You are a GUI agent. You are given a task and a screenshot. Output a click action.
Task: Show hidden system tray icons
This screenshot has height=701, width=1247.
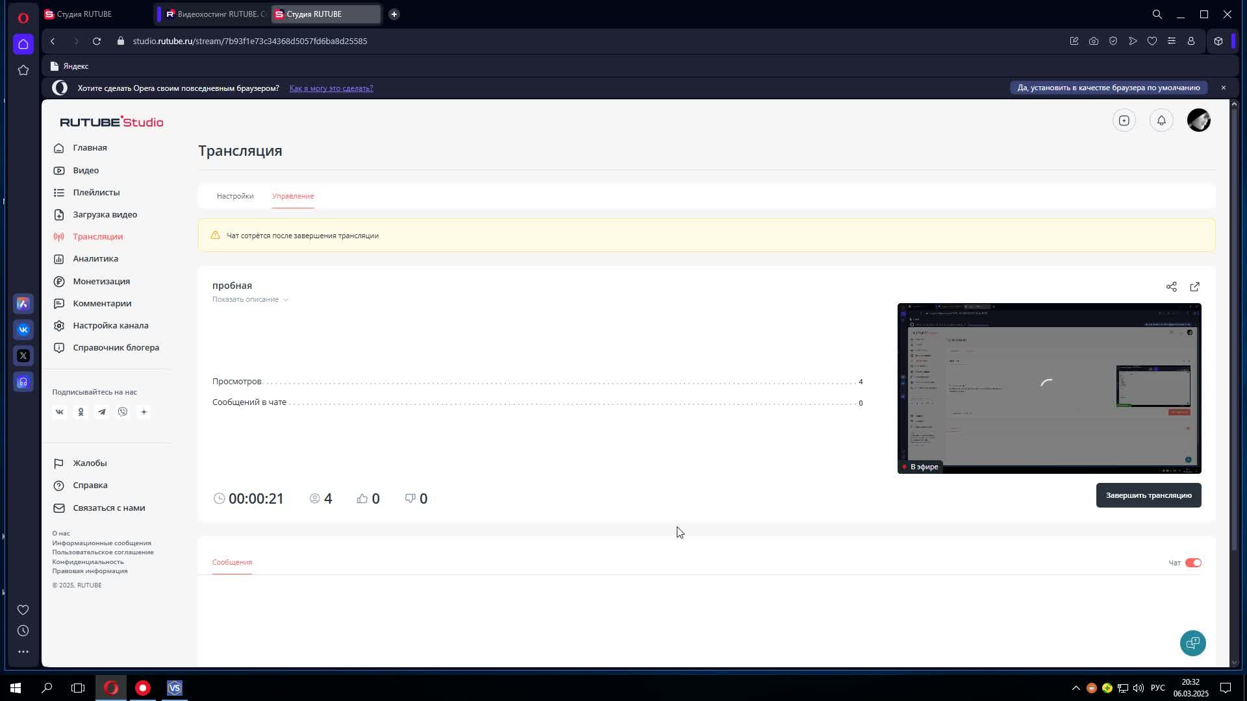tap(1076, 688)
